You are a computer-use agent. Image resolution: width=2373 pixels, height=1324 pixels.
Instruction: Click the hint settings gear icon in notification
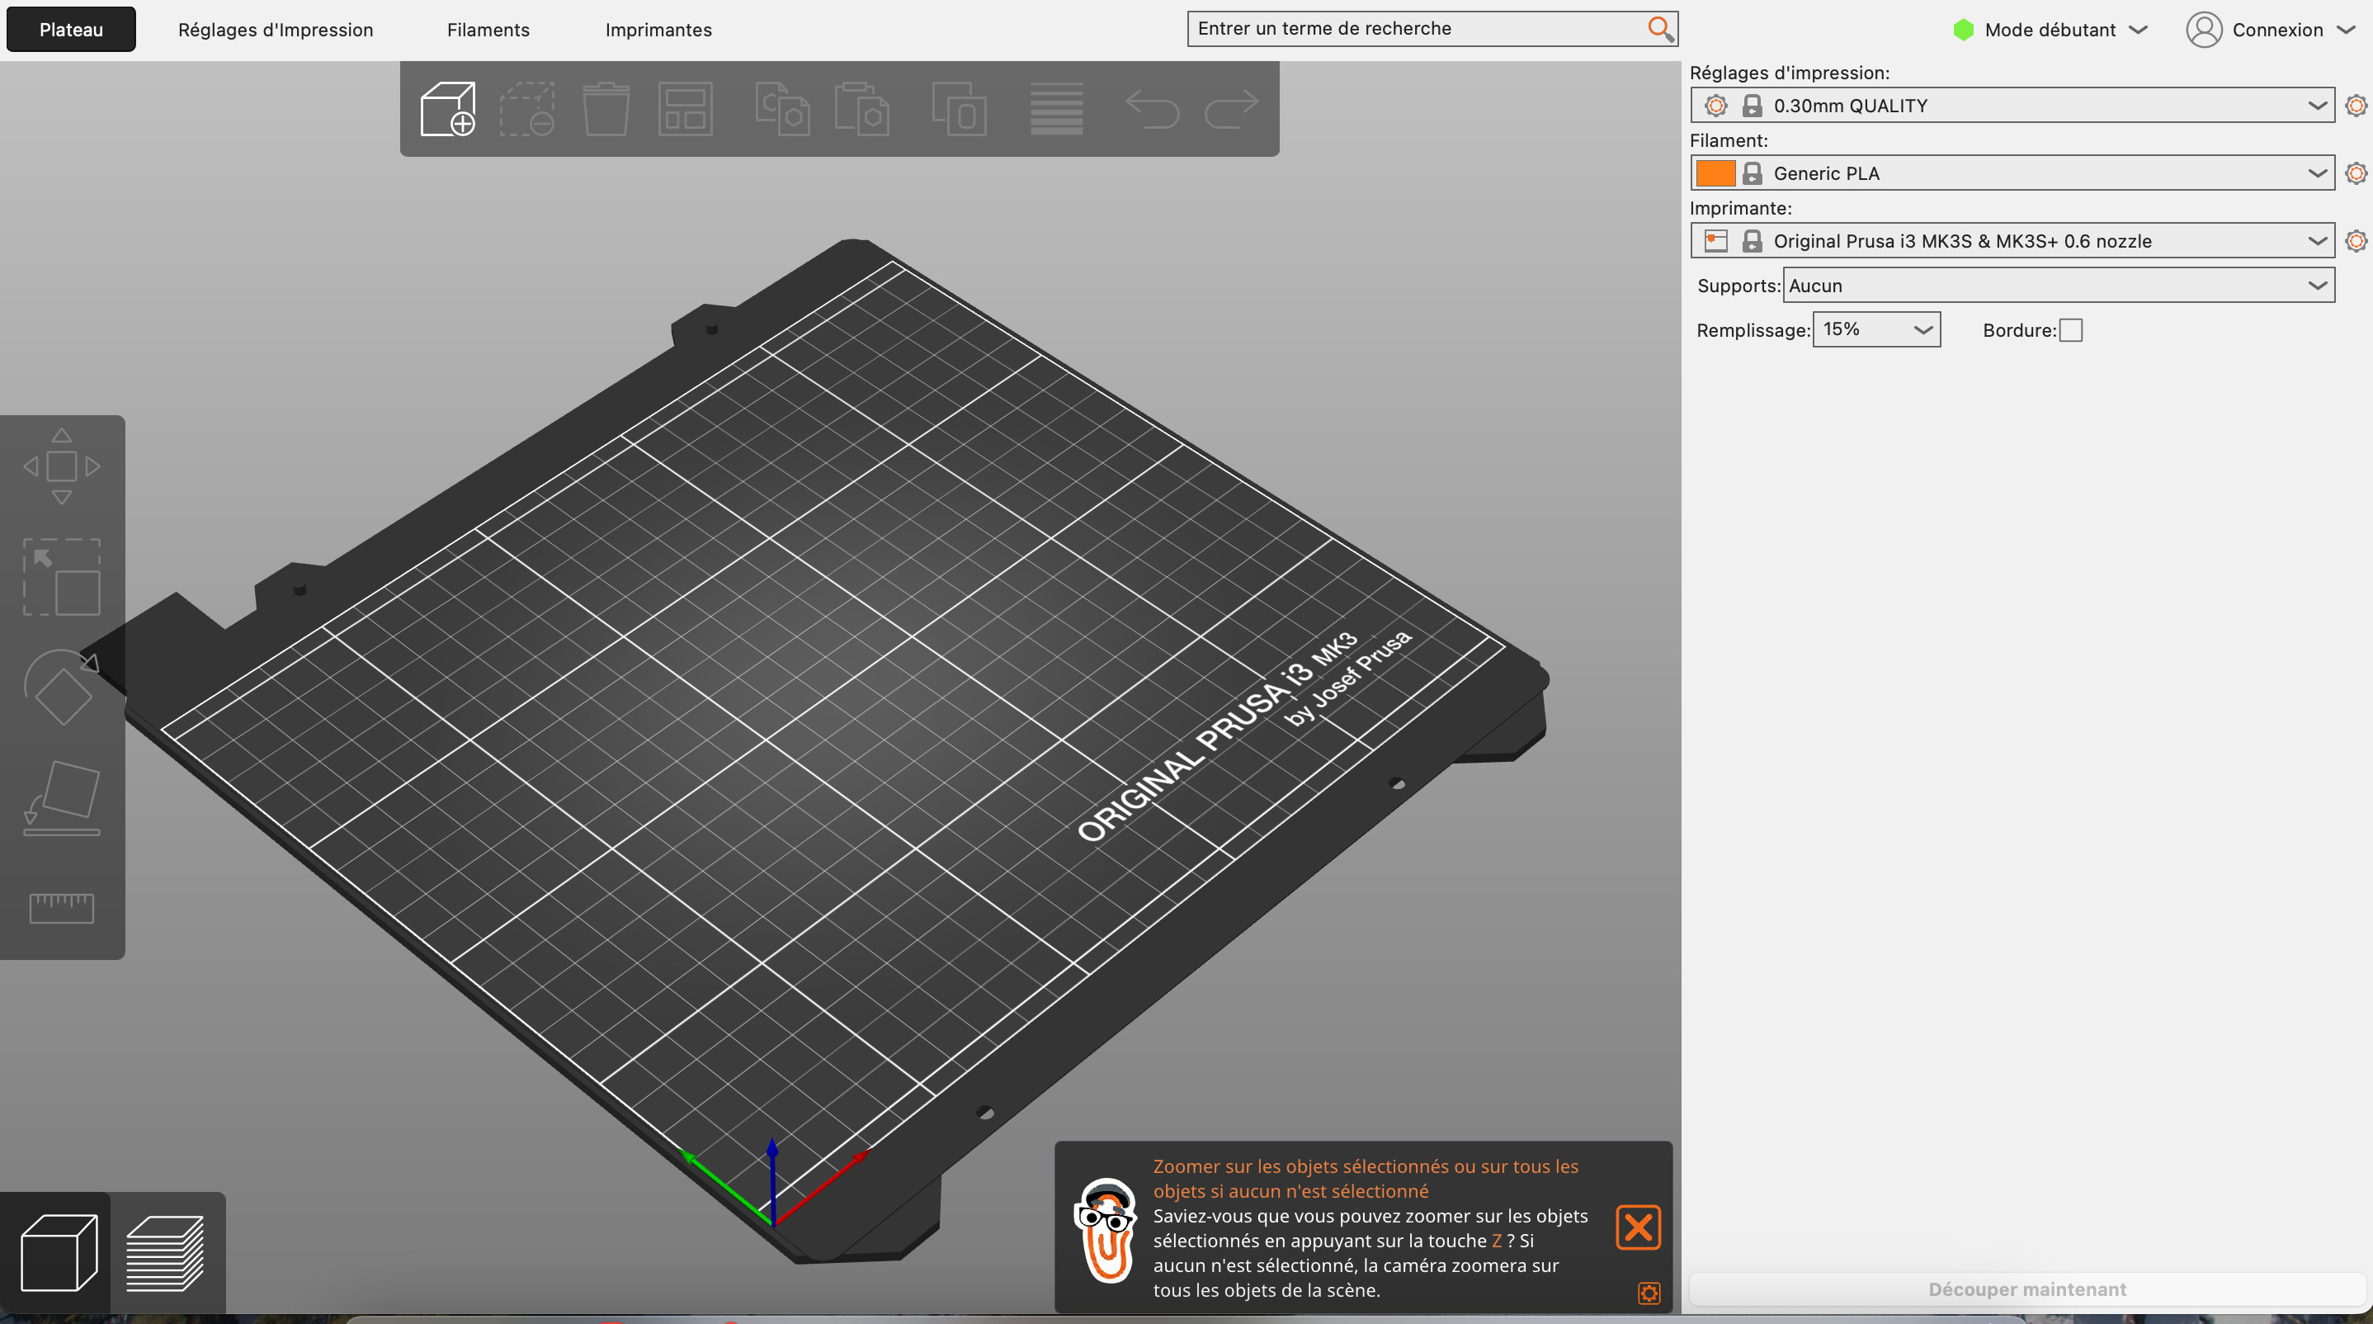click(x=1649, y=1293)
